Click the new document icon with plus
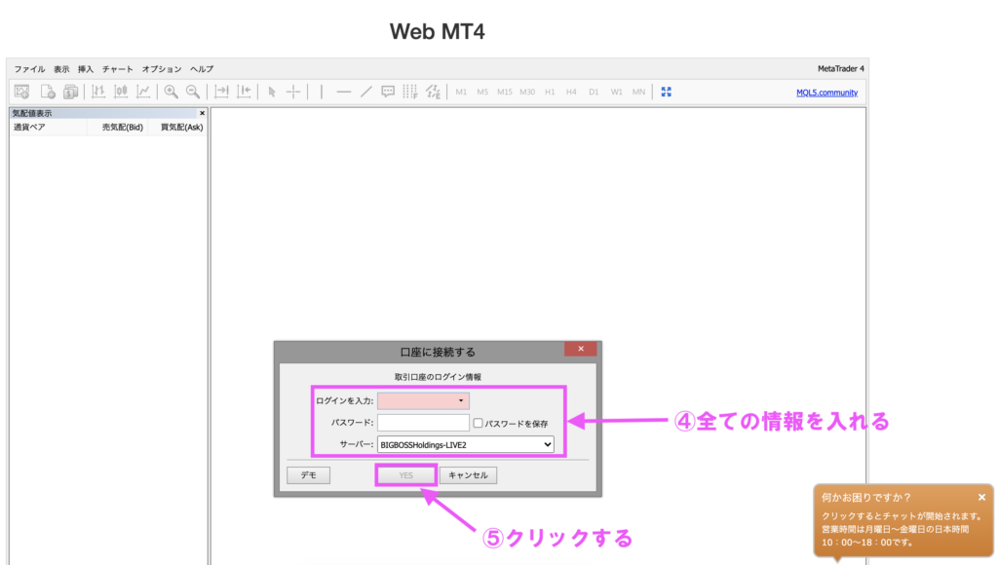This screenshot has width=998, height=565. pos(47,92)
